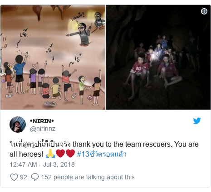Click the info icon on the photo
The width and height of the screenshot is (211, 192).
tap(204, 11)
